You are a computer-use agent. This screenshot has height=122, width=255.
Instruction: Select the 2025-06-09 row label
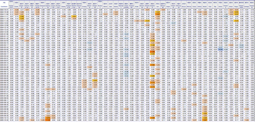click(4, 80)
